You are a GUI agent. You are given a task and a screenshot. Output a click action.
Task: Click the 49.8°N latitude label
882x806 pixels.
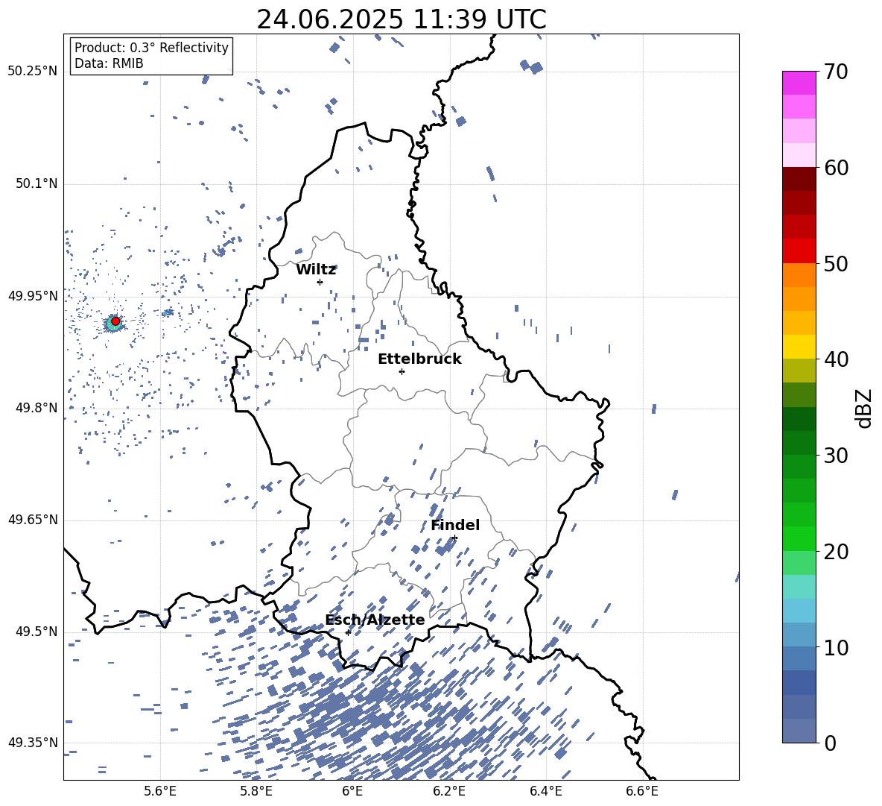36,408
